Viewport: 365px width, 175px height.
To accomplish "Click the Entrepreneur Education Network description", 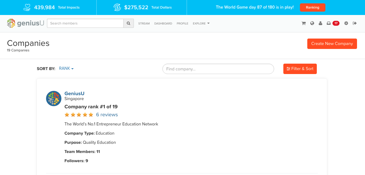I will (111, 124).
